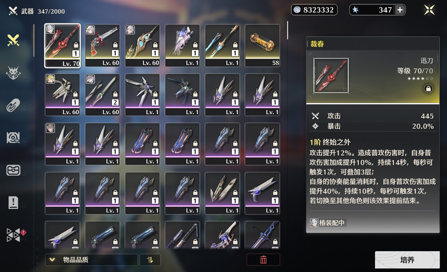Add more astrite with the plus button
This screenshot has height=272, width=447.
point(400,10)
